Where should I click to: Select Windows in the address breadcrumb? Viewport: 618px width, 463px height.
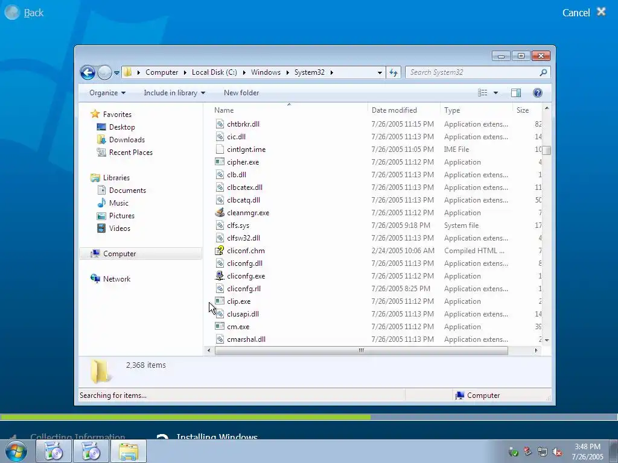[266, 72]
